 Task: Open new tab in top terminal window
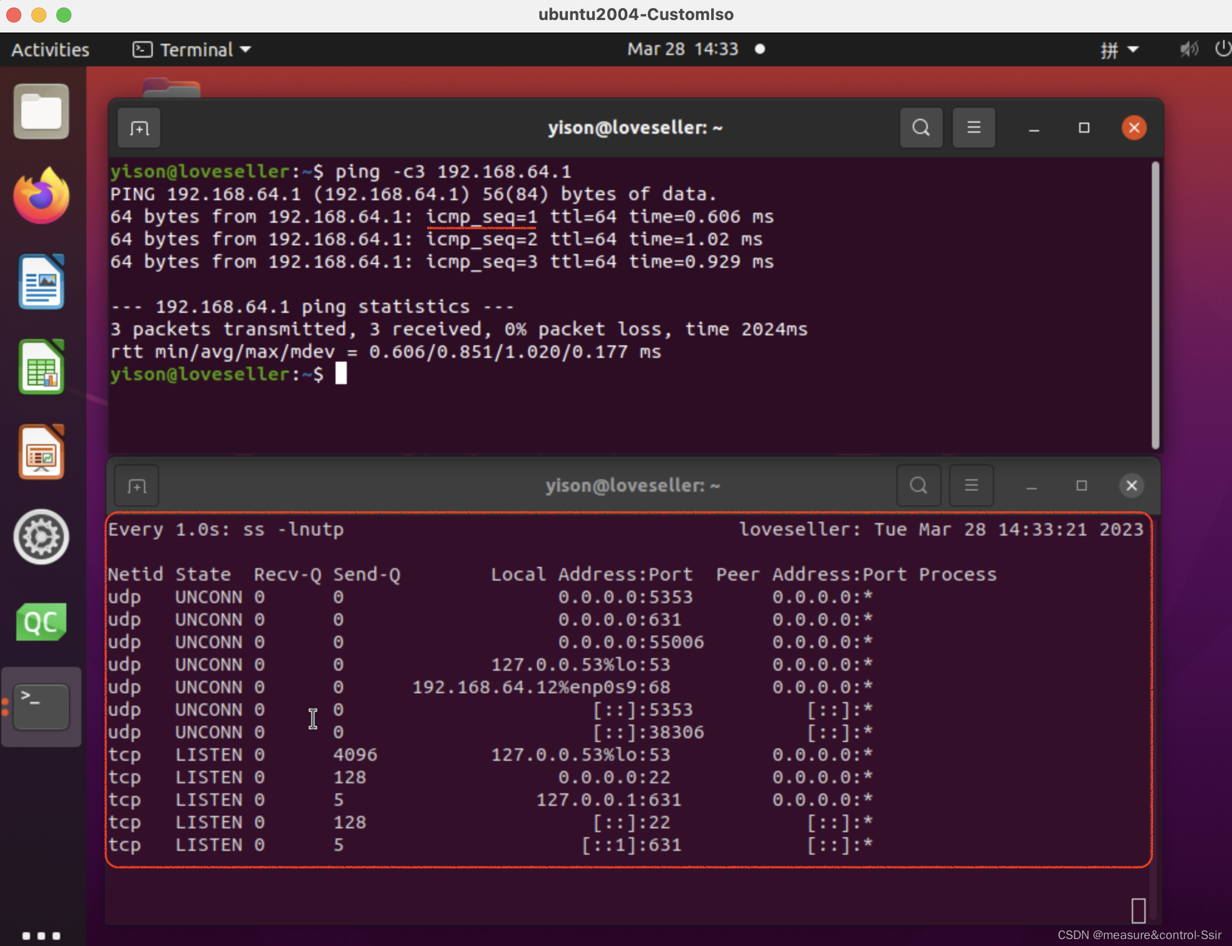click(139, 128)
